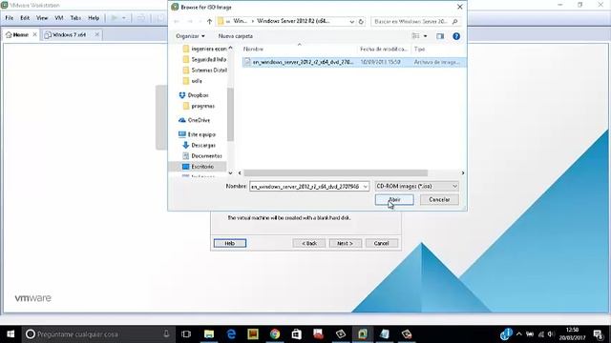Open the Nombre filename dropdown arrow
The width and height of the screenshot is (611, 343).
366,187
